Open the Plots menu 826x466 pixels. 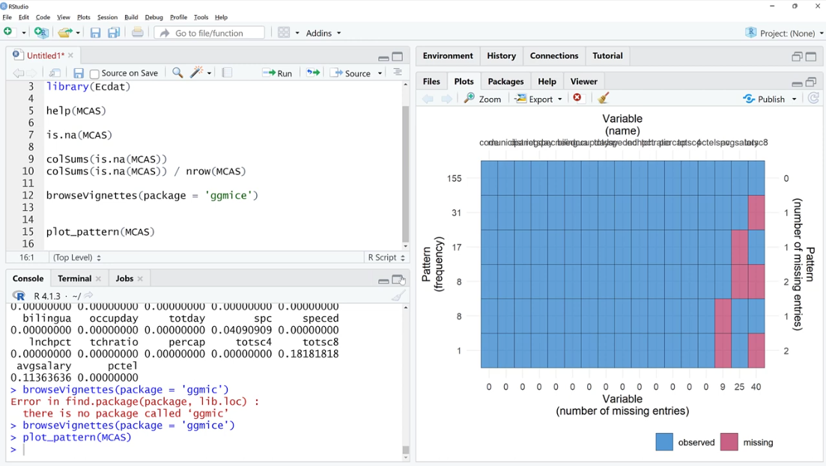[83, 17]
